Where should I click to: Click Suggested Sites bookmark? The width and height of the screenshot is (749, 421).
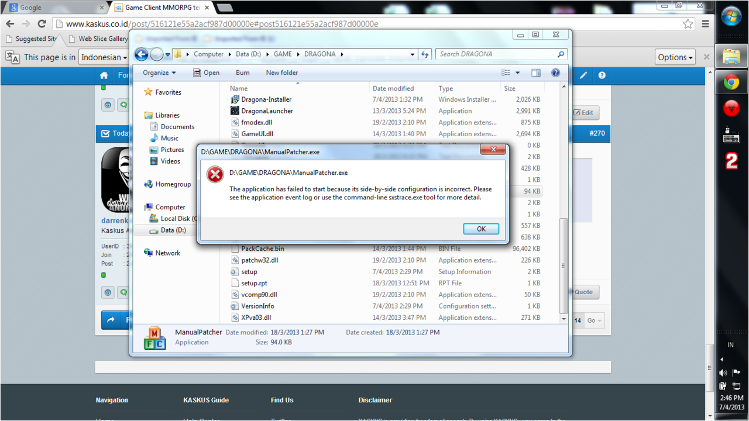(x=31, y=39)
